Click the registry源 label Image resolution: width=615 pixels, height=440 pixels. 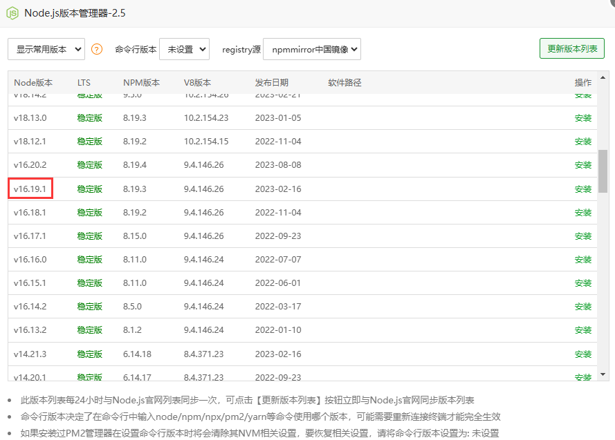[241, 49]
